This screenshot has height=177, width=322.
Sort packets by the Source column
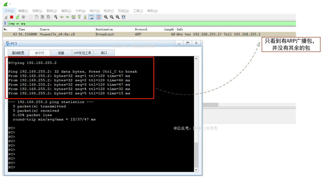(67, 29)
